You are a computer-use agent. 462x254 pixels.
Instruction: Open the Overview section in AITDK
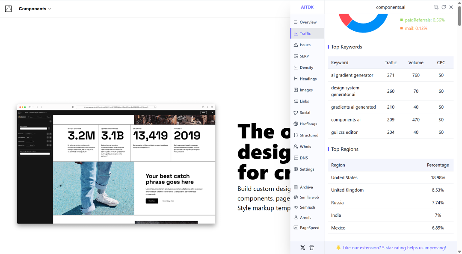[307, 22]
